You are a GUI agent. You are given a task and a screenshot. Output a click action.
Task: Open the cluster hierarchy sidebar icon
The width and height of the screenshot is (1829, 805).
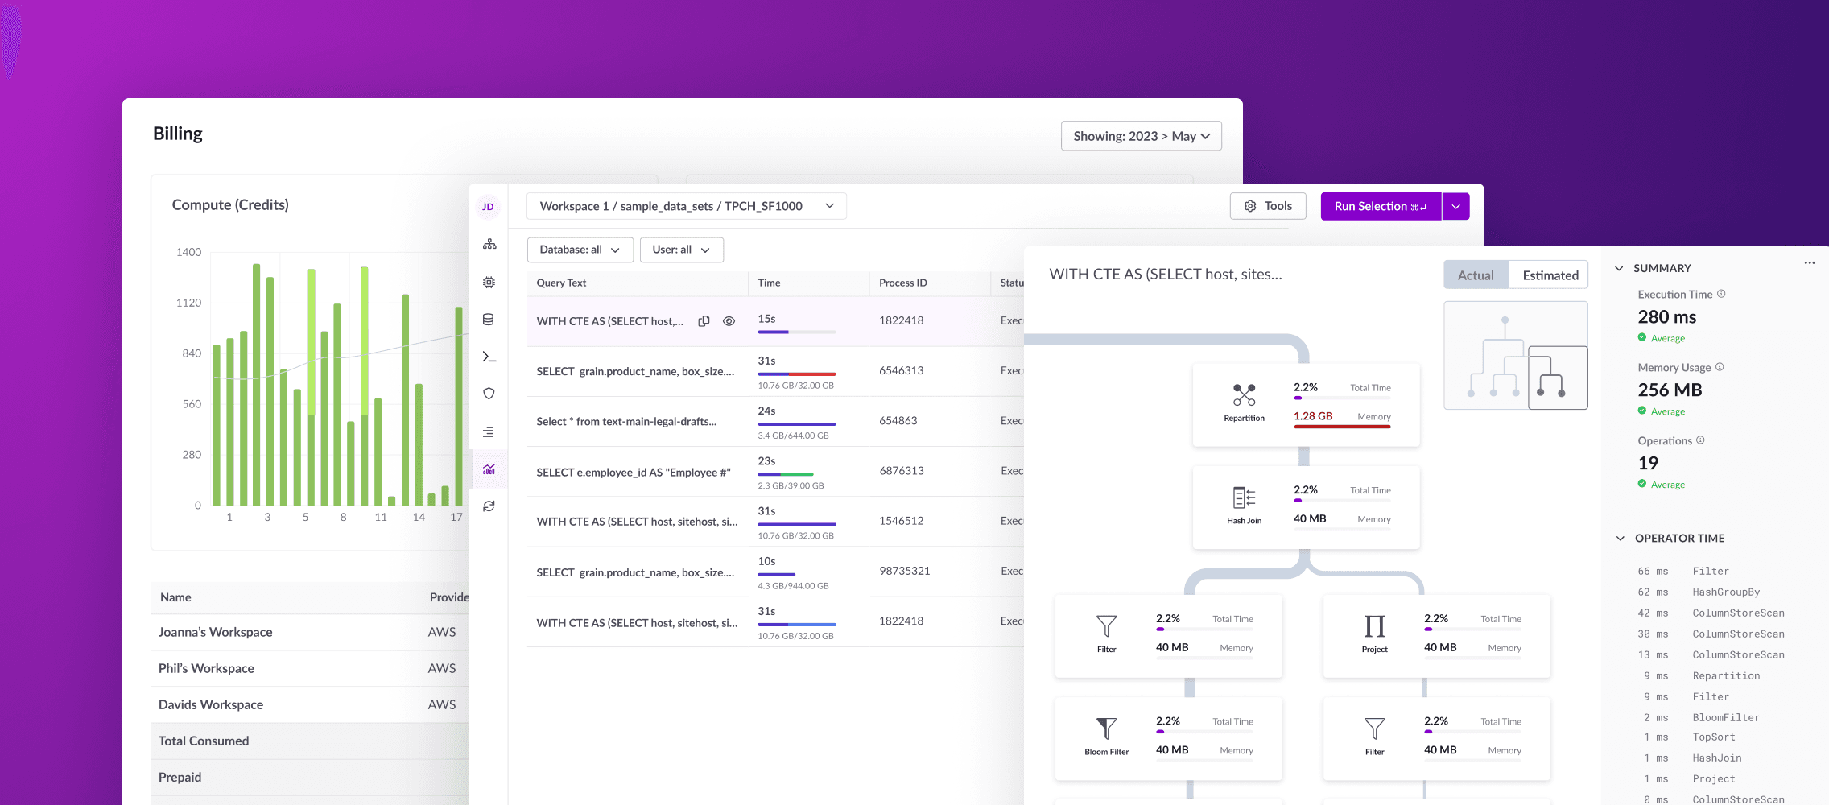(x=489, y=244)
